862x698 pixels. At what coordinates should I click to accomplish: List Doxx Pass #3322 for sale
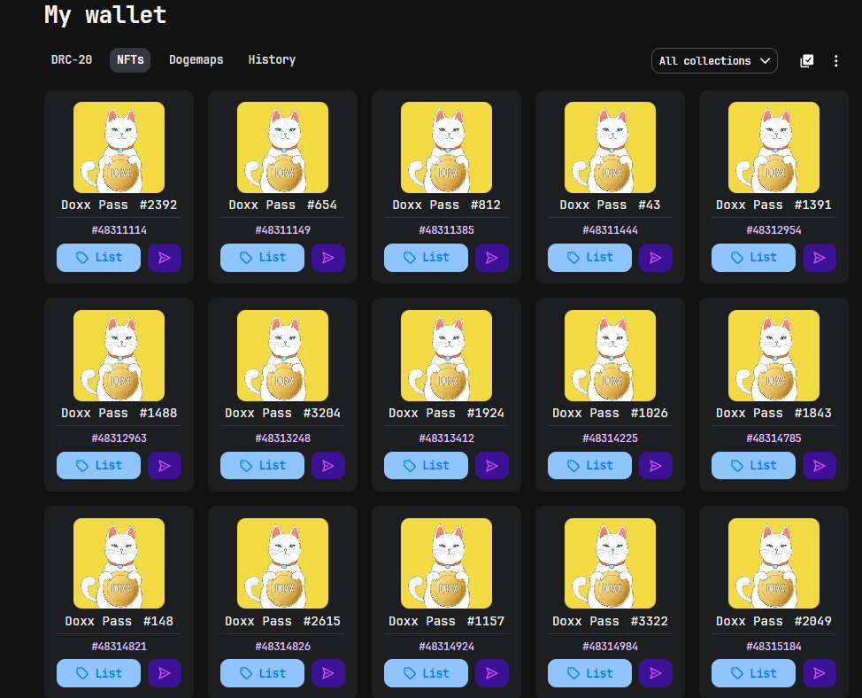tap(589, 673)
